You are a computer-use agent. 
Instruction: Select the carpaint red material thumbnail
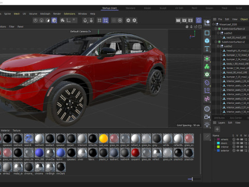coord(135,153)
